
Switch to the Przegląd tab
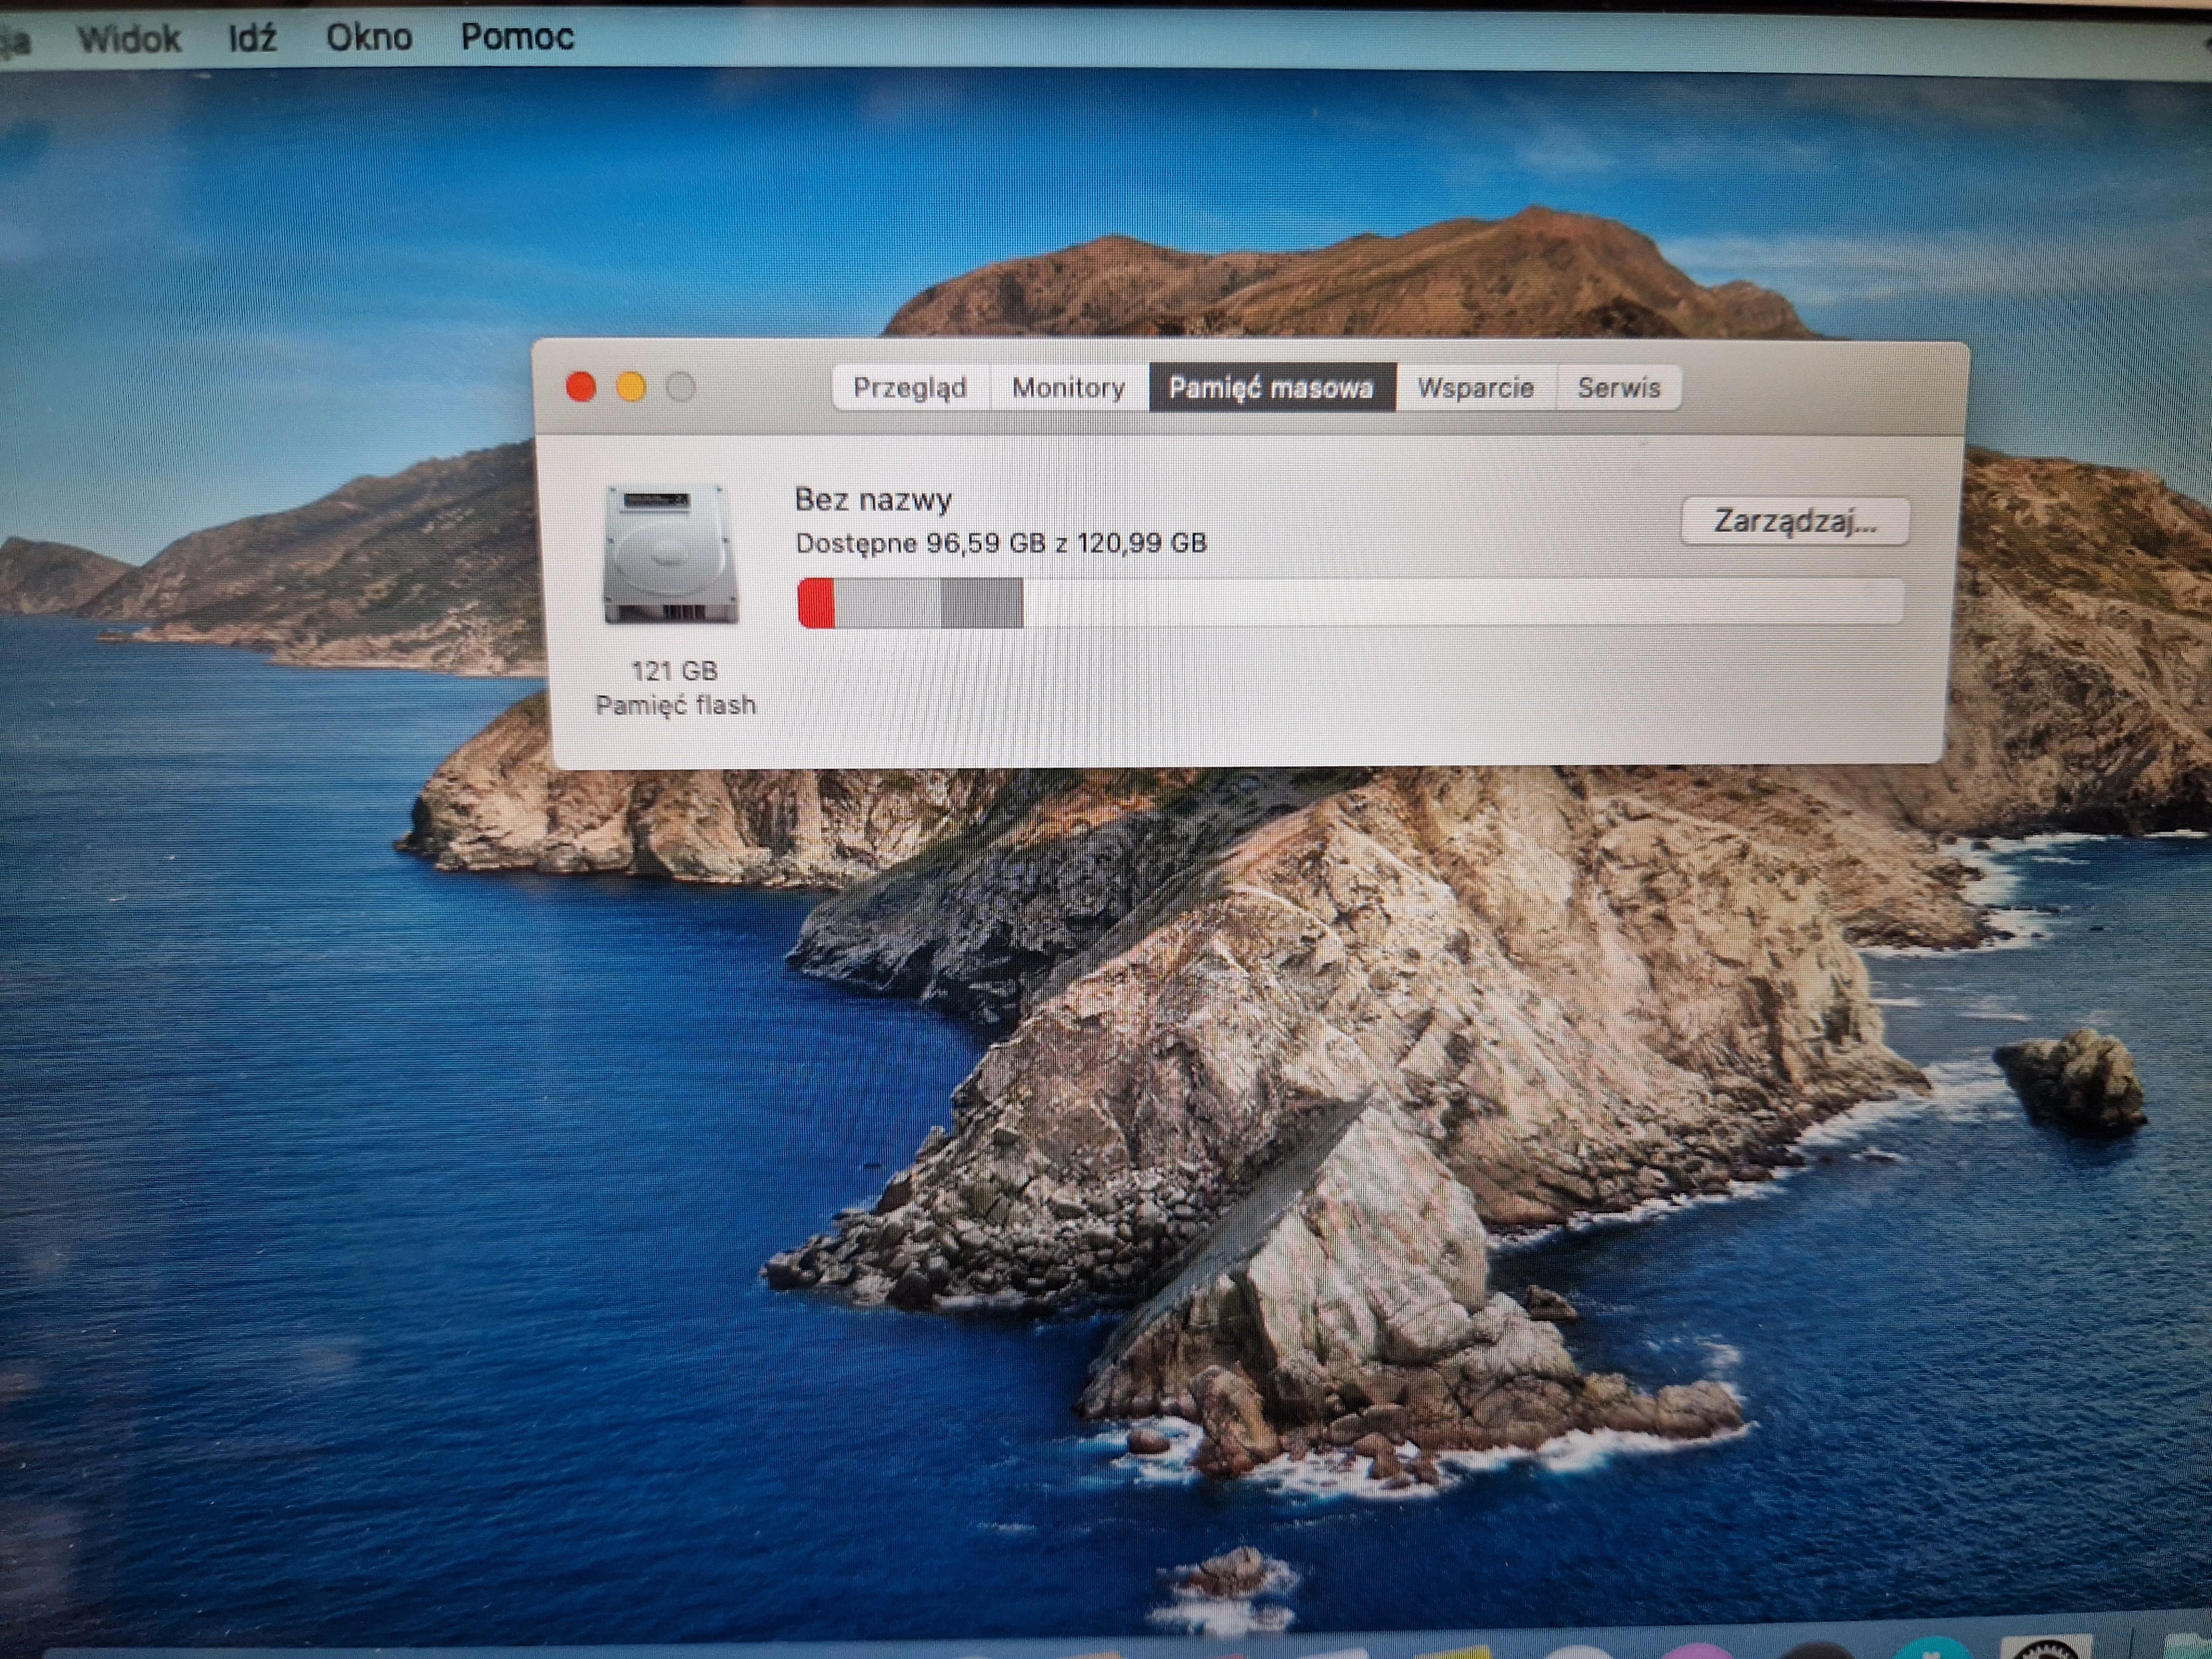tap(910, 387)
